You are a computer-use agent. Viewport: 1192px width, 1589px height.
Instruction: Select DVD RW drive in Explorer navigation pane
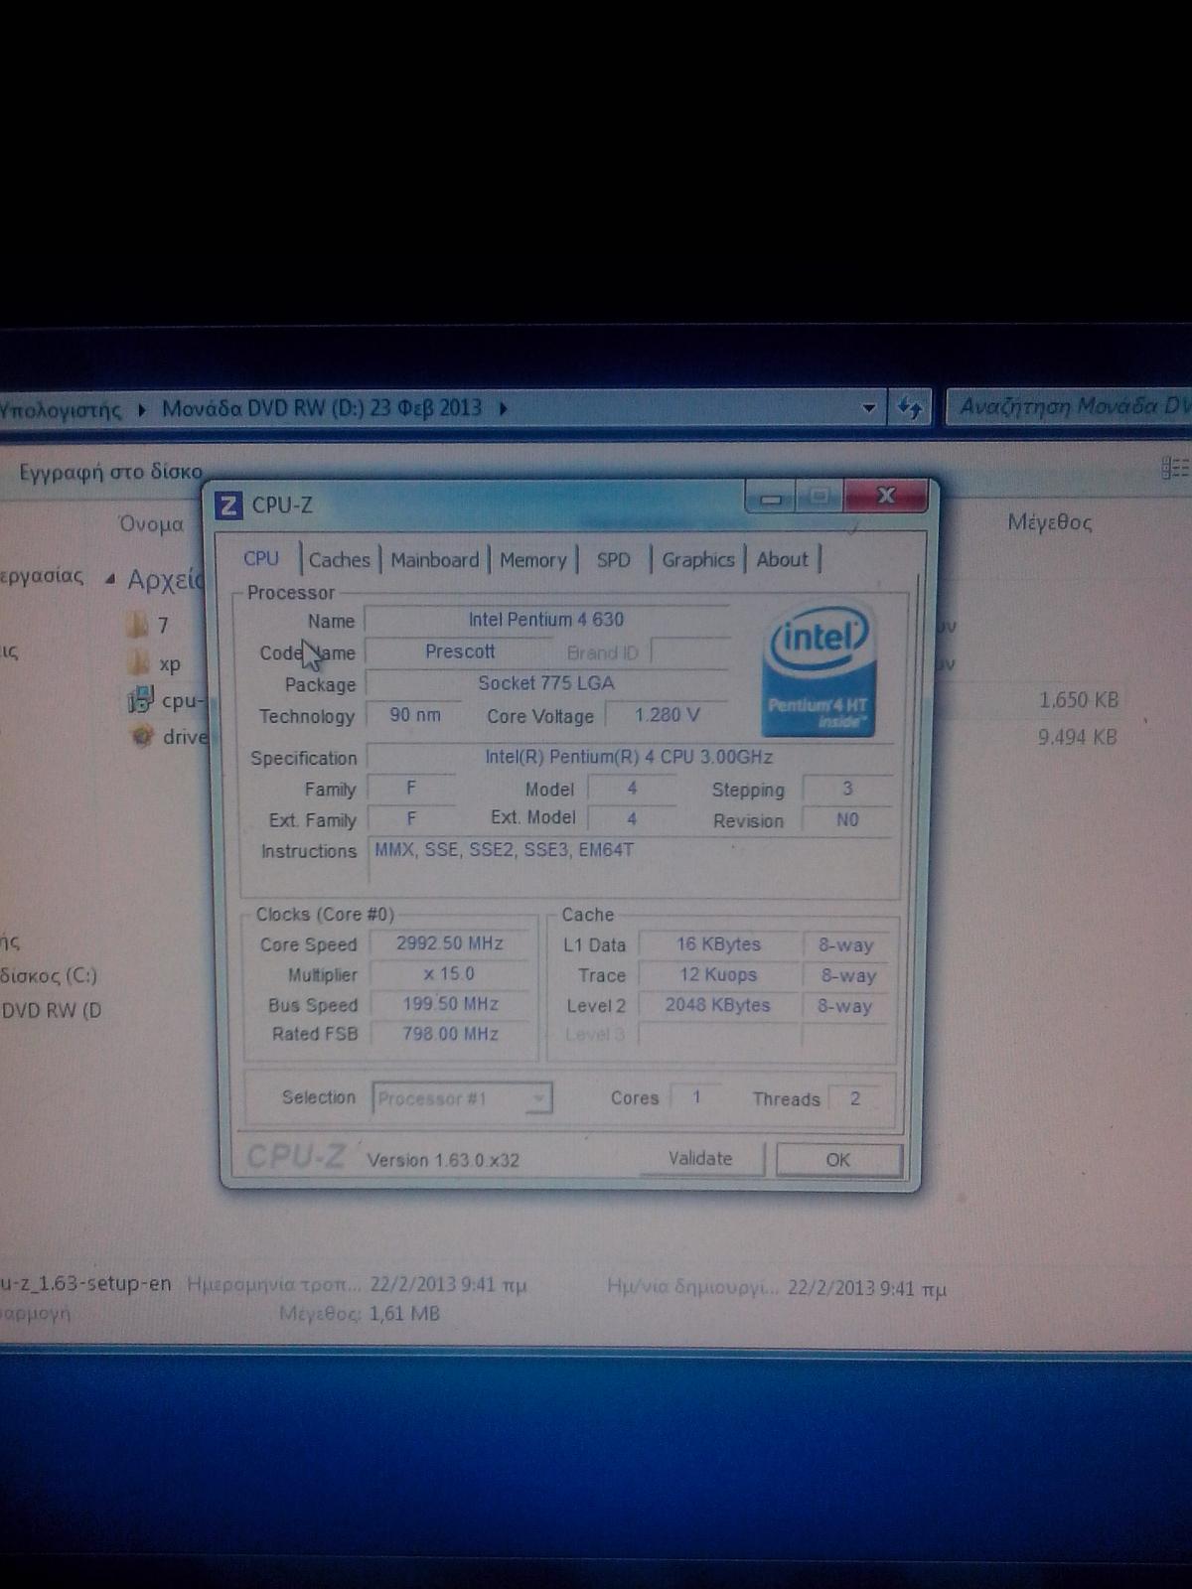pyautogui.click(x=52, y=1011)
